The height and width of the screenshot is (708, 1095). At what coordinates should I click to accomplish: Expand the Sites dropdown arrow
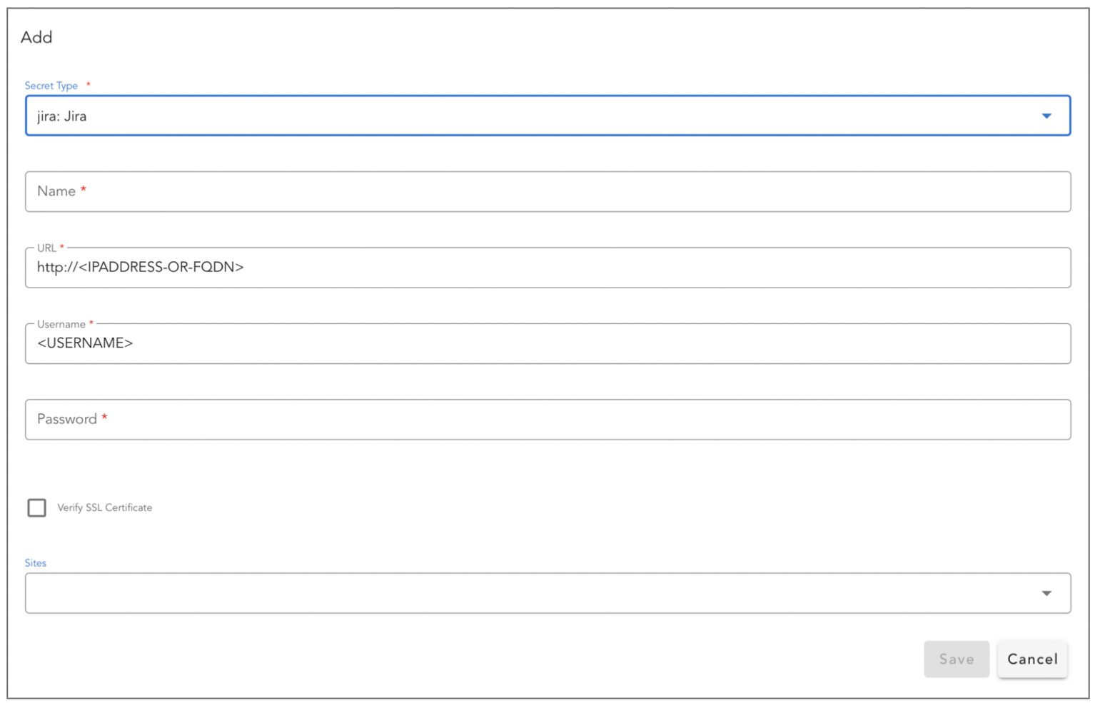point(1047,592)
